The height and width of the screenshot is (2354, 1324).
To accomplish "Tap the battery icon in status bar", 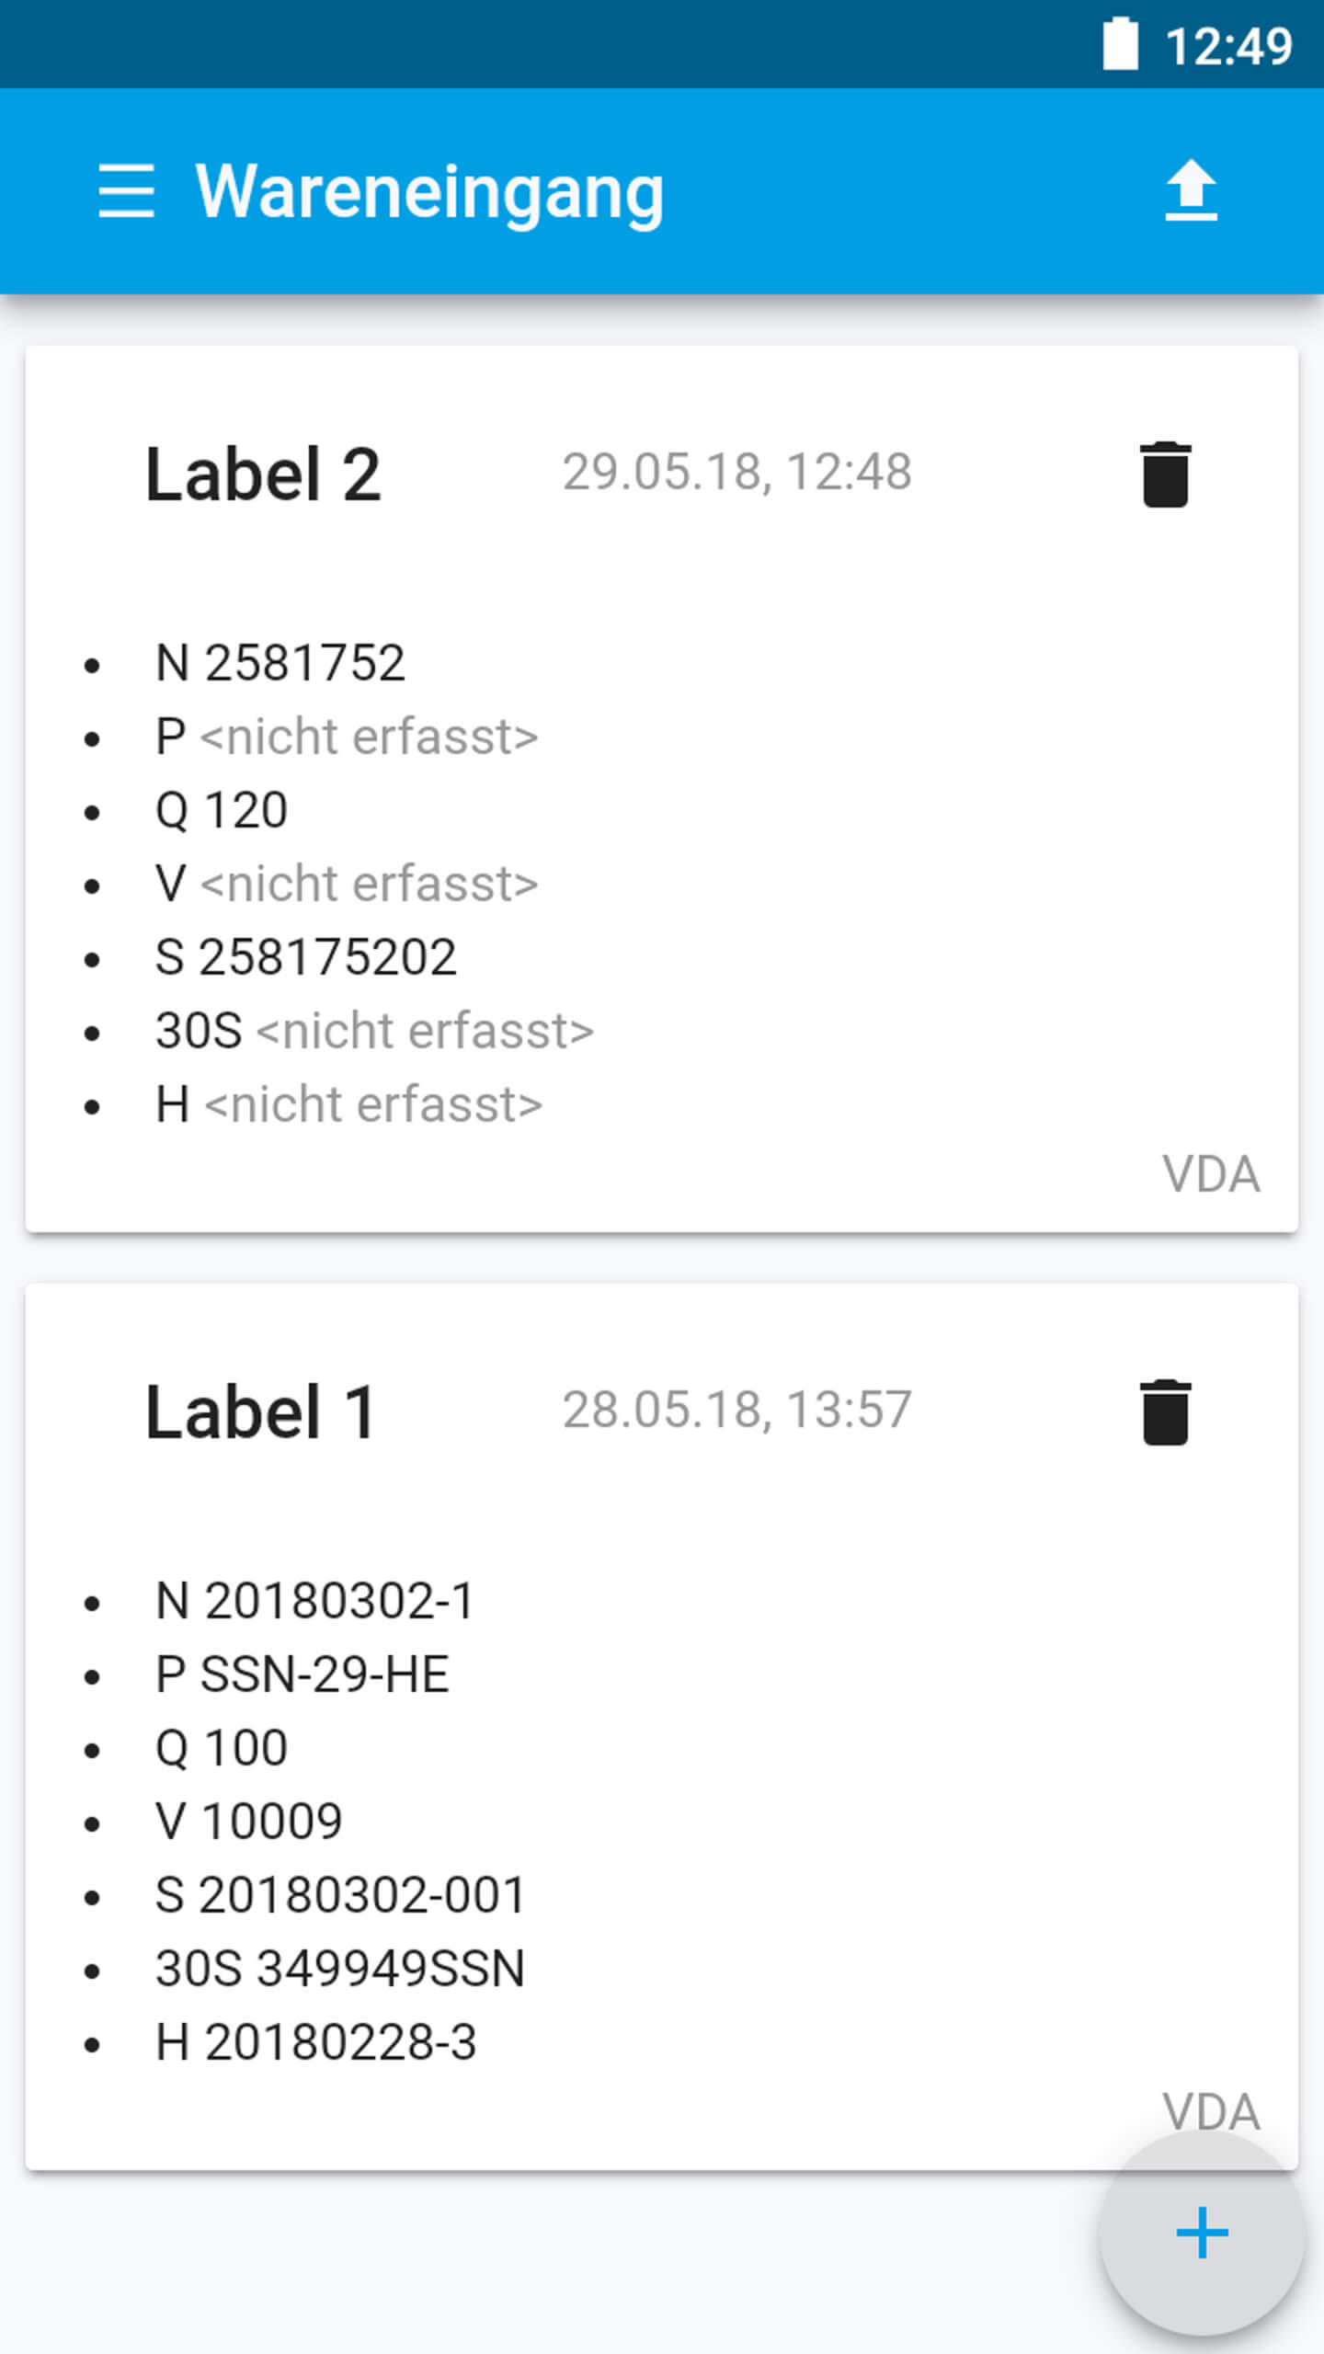I will [x=1120, y=44].
